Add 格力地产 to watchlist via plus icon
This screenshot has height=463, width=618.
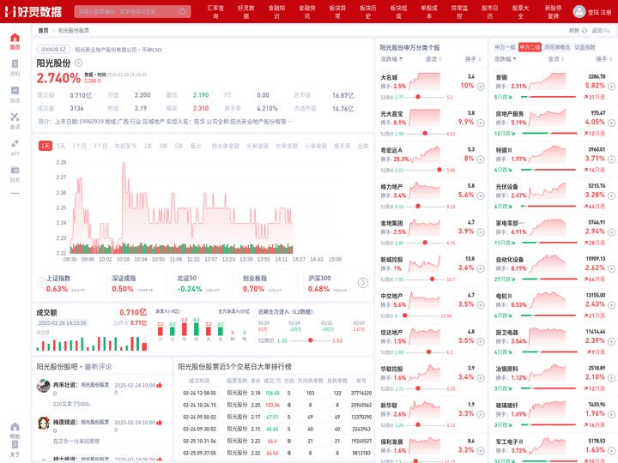tap(481, 195)
